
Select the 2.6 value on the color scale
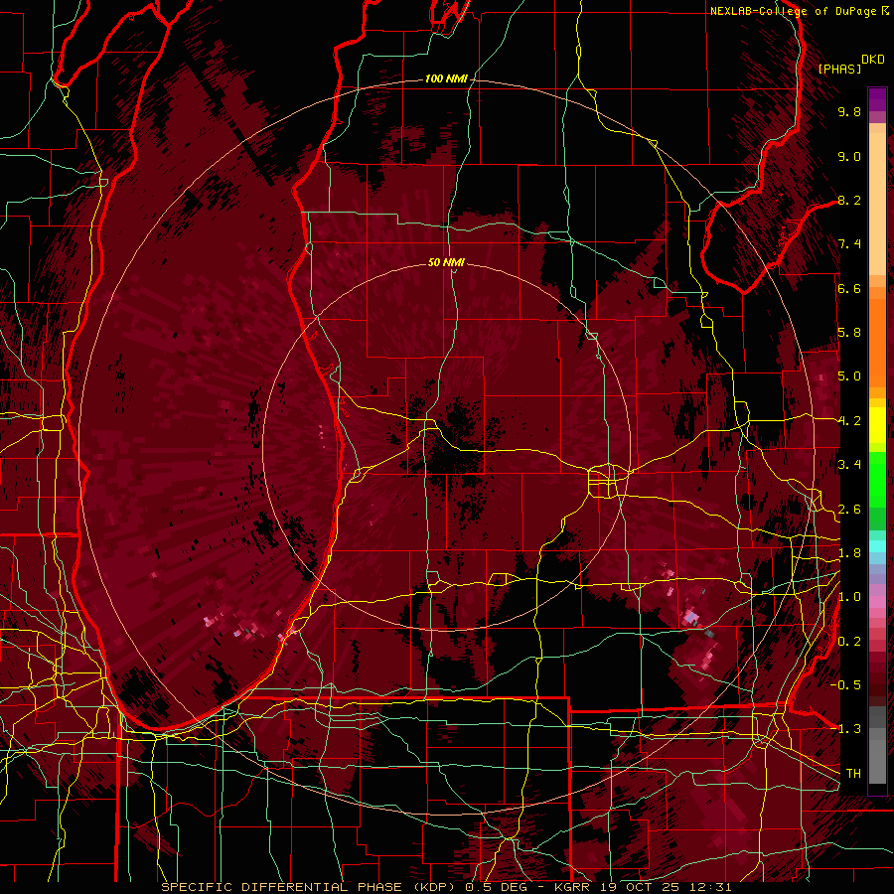click(849, 510)
